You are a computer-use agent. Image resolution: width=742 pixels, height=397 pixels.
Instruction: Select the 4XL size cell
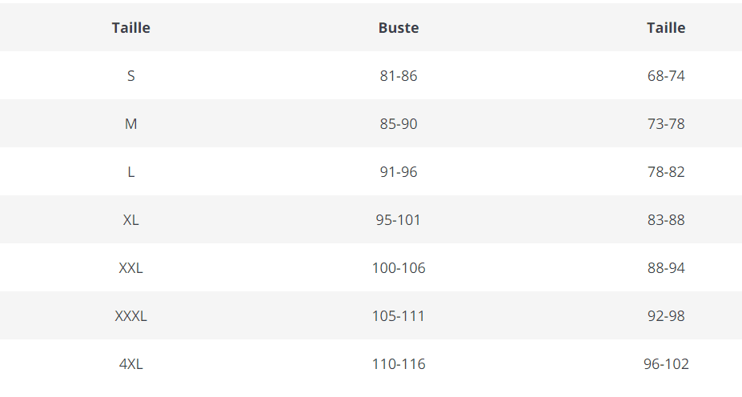click(131, 364)
